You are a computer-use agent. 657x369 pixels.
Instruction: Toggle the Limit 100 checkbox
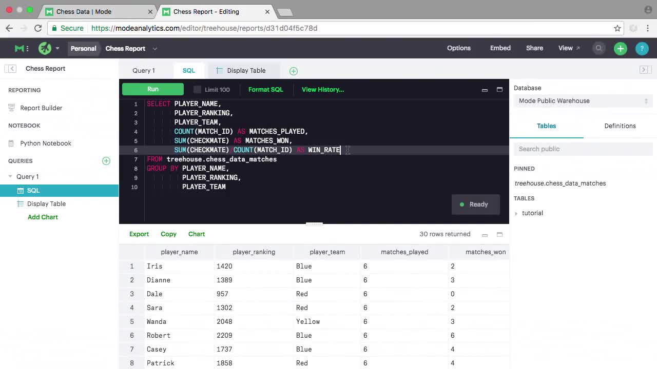[197, 90]
